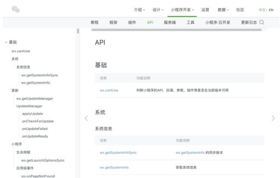The width and height of the screenshot is (280, 178).
Task: Select the 教程 tab
Action: click(94, 22)
